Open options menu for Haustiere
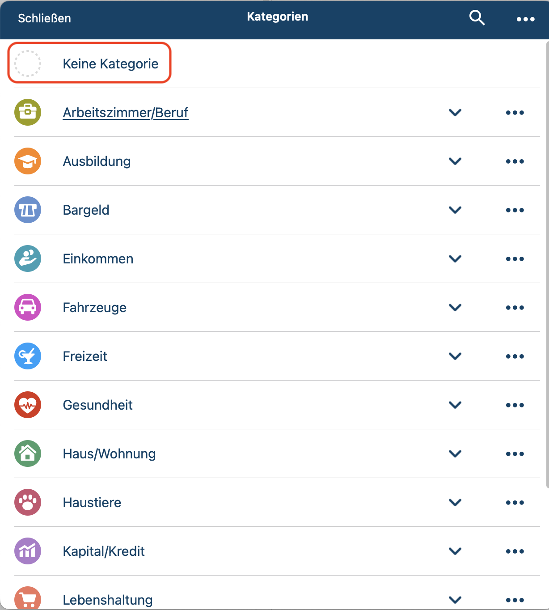 [x=515, y=503]
